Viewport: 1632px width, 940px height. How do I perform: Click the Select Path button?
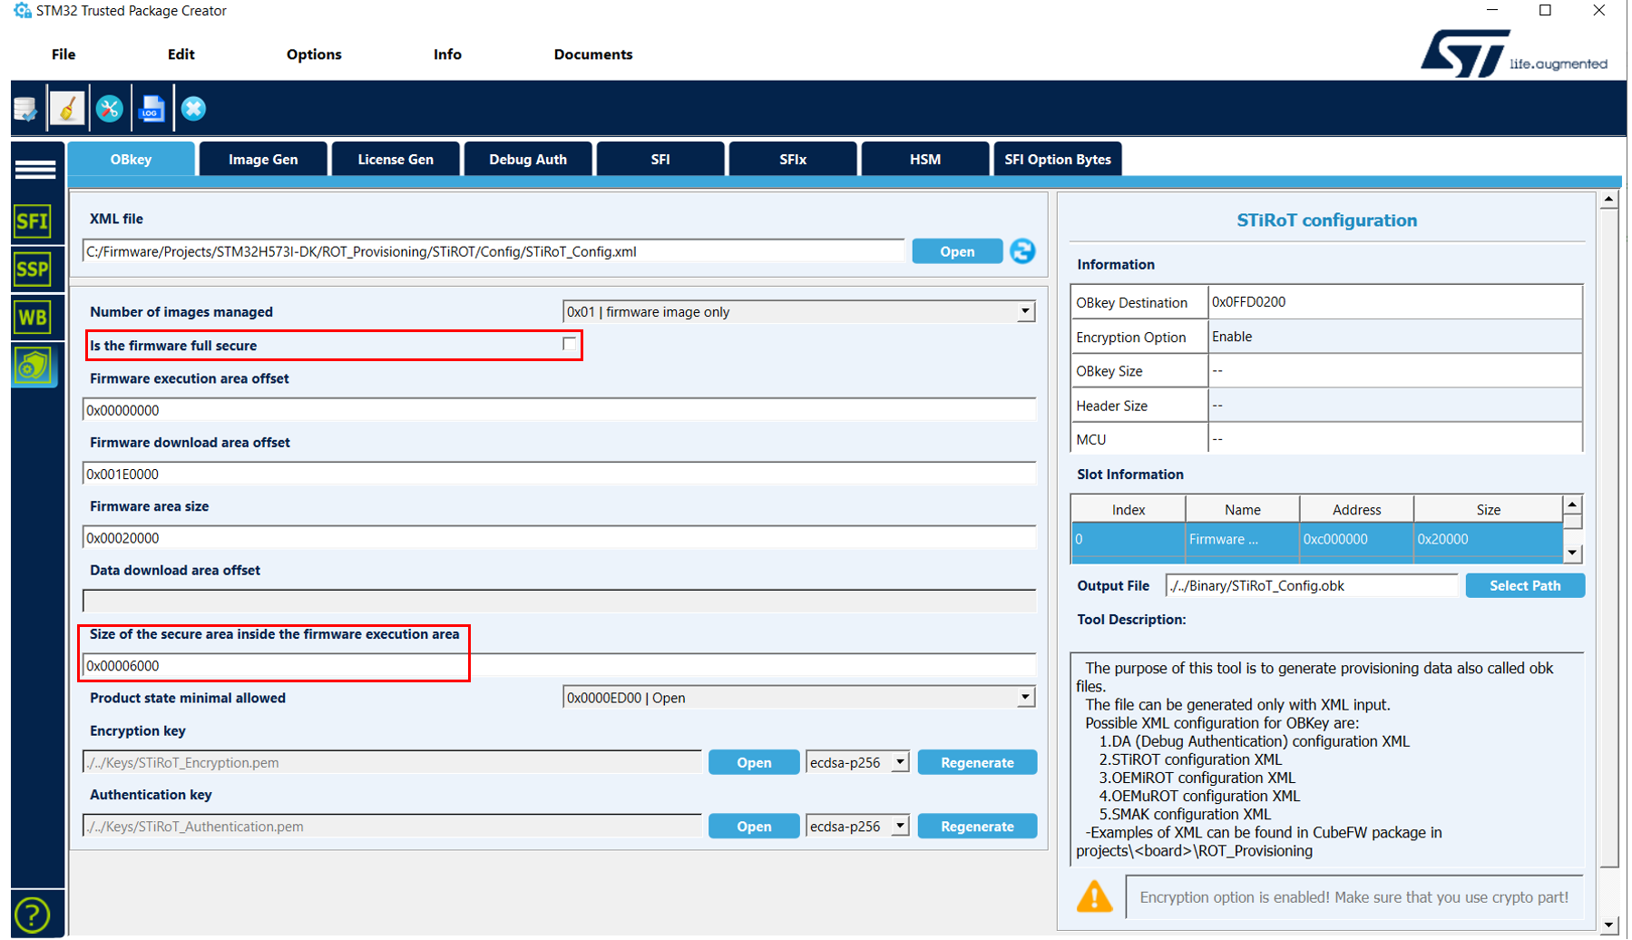(x=1525, y=585)
